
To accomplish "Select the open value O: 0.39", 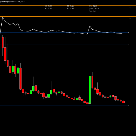I will coord(49,6).
